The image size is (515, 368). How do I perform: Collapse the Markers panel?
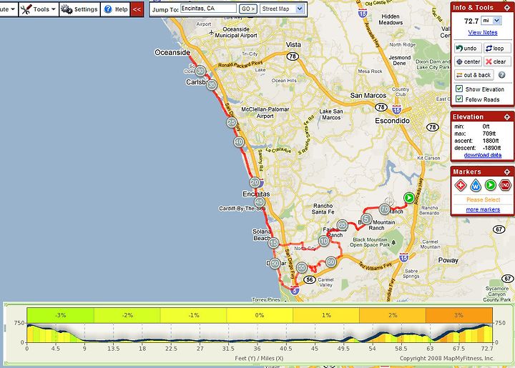(x=507, y=172)
